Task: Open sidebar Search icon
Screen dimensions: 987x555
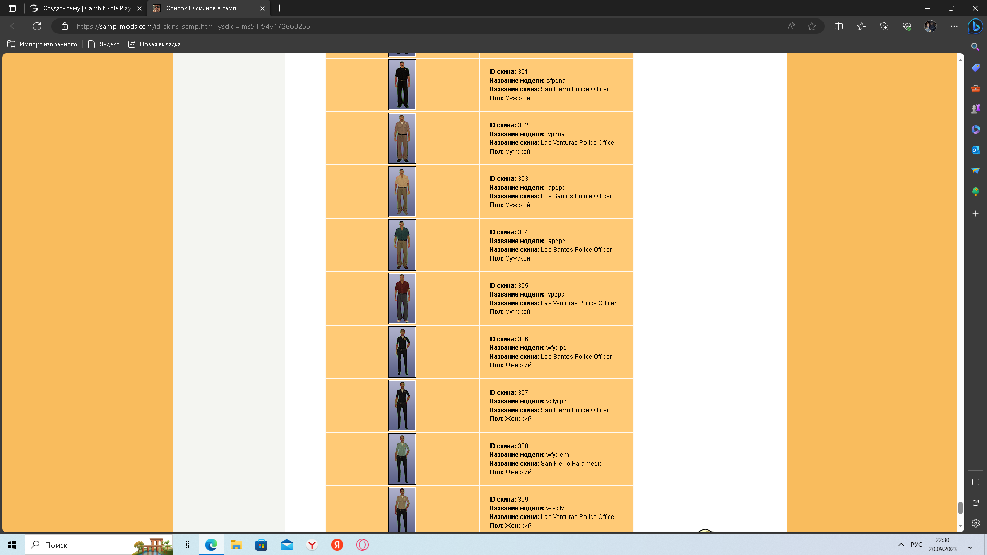Action: [975, 47]
